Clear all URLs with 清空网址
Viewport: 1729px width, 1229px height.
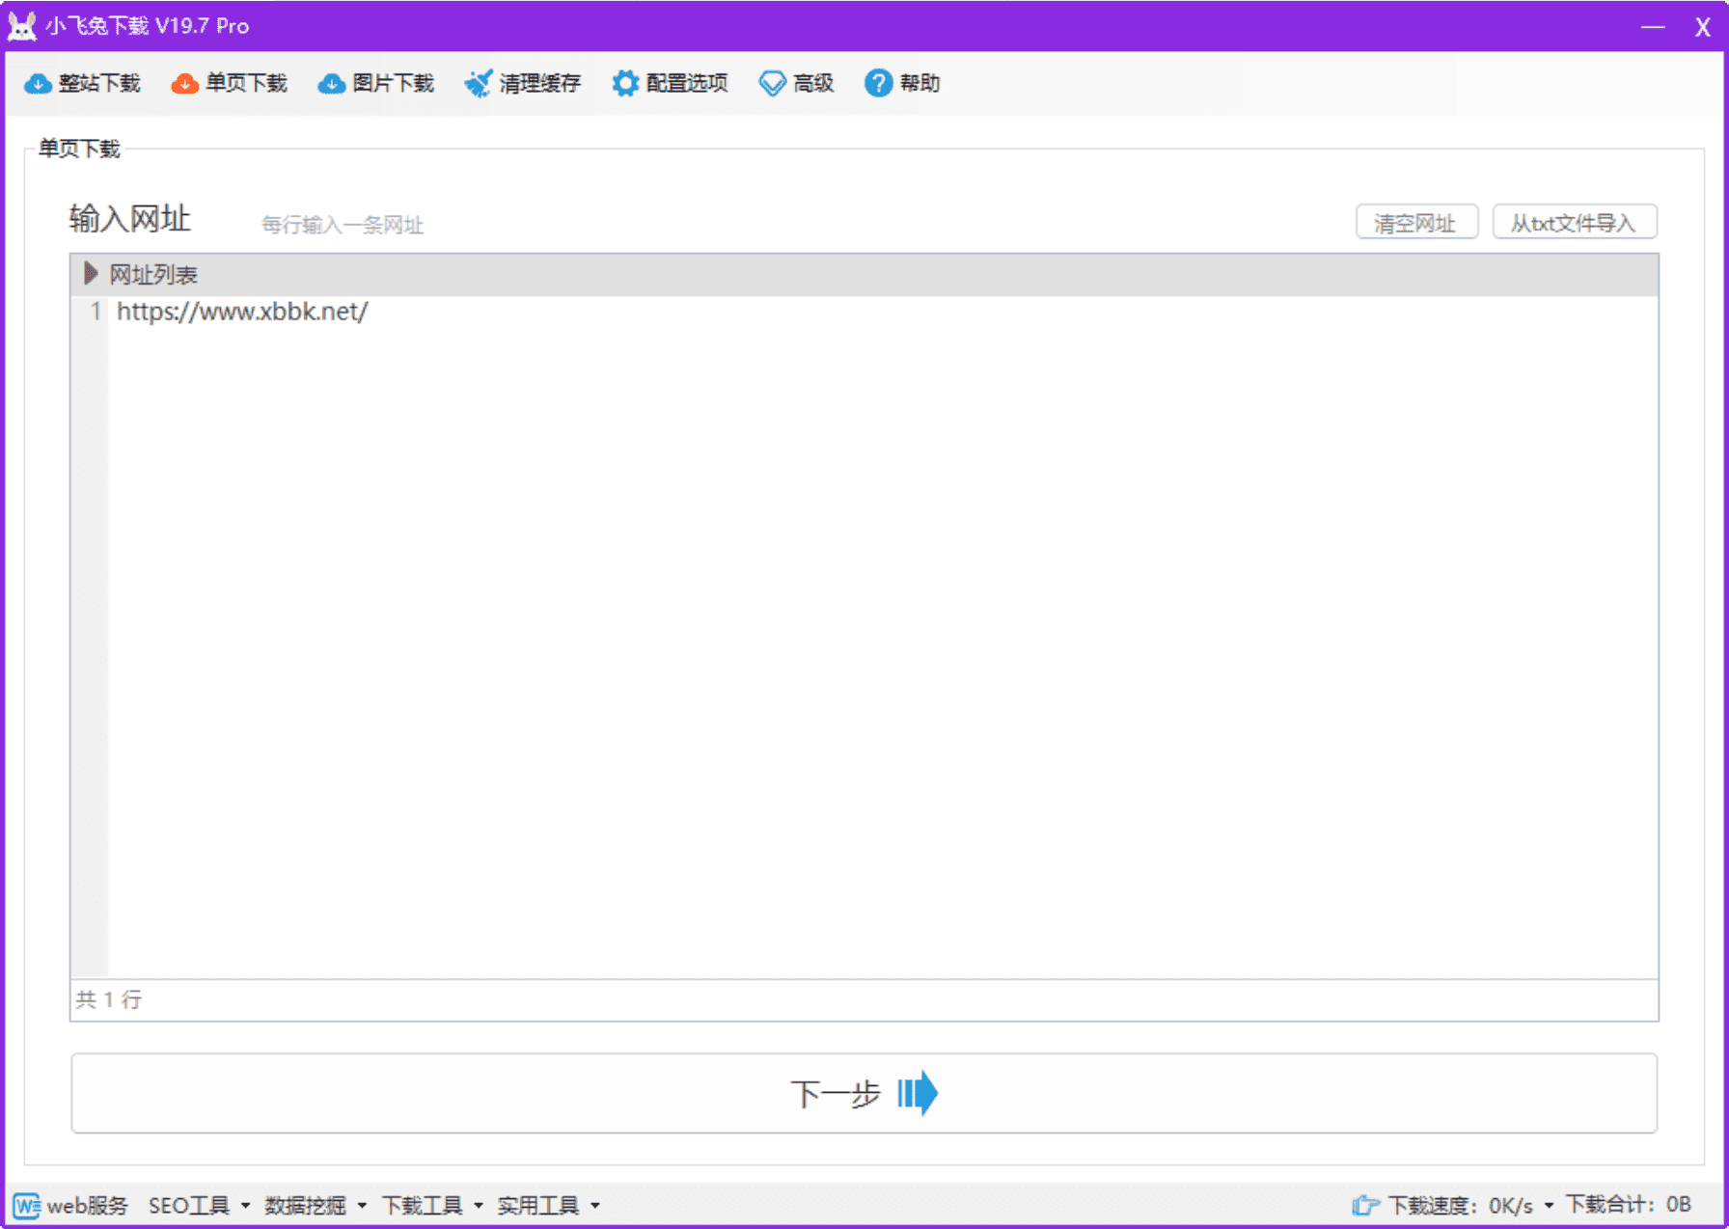click(x=1416, y=222)
